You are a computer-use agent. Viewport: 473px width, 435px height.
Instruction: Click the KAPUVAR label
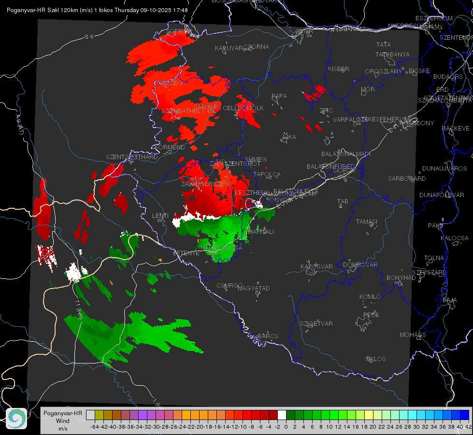click(x=229, y=48)
